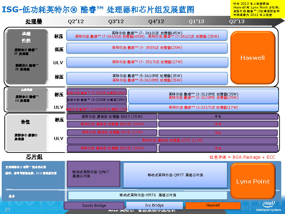Click the 赛扬 B810E (35W) bar
The width and height of the screenshot is (285, 214).
point(112,124)
